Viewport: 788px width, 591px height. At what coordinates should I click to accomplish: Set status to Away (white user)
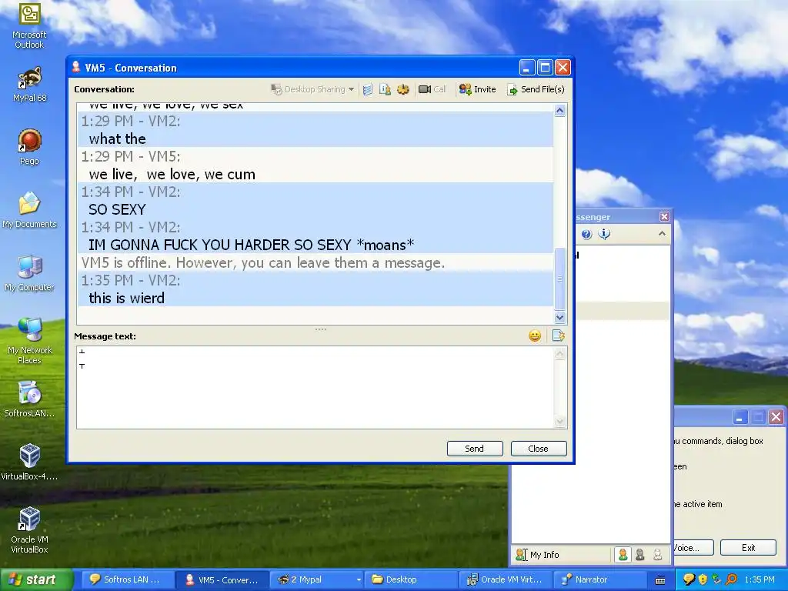pos(657,555)
